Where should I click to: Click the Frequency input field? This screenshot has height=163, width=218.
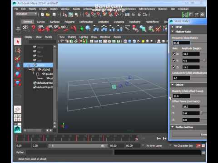181,43
